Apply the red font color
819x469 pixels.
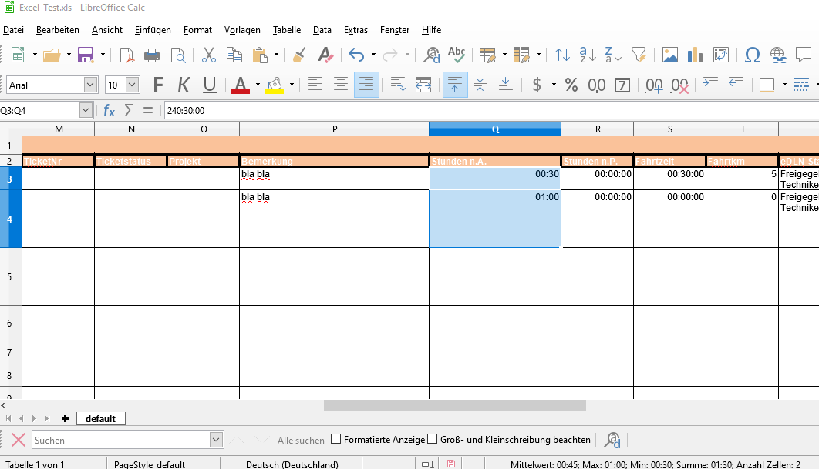click(x=241, y=85)
